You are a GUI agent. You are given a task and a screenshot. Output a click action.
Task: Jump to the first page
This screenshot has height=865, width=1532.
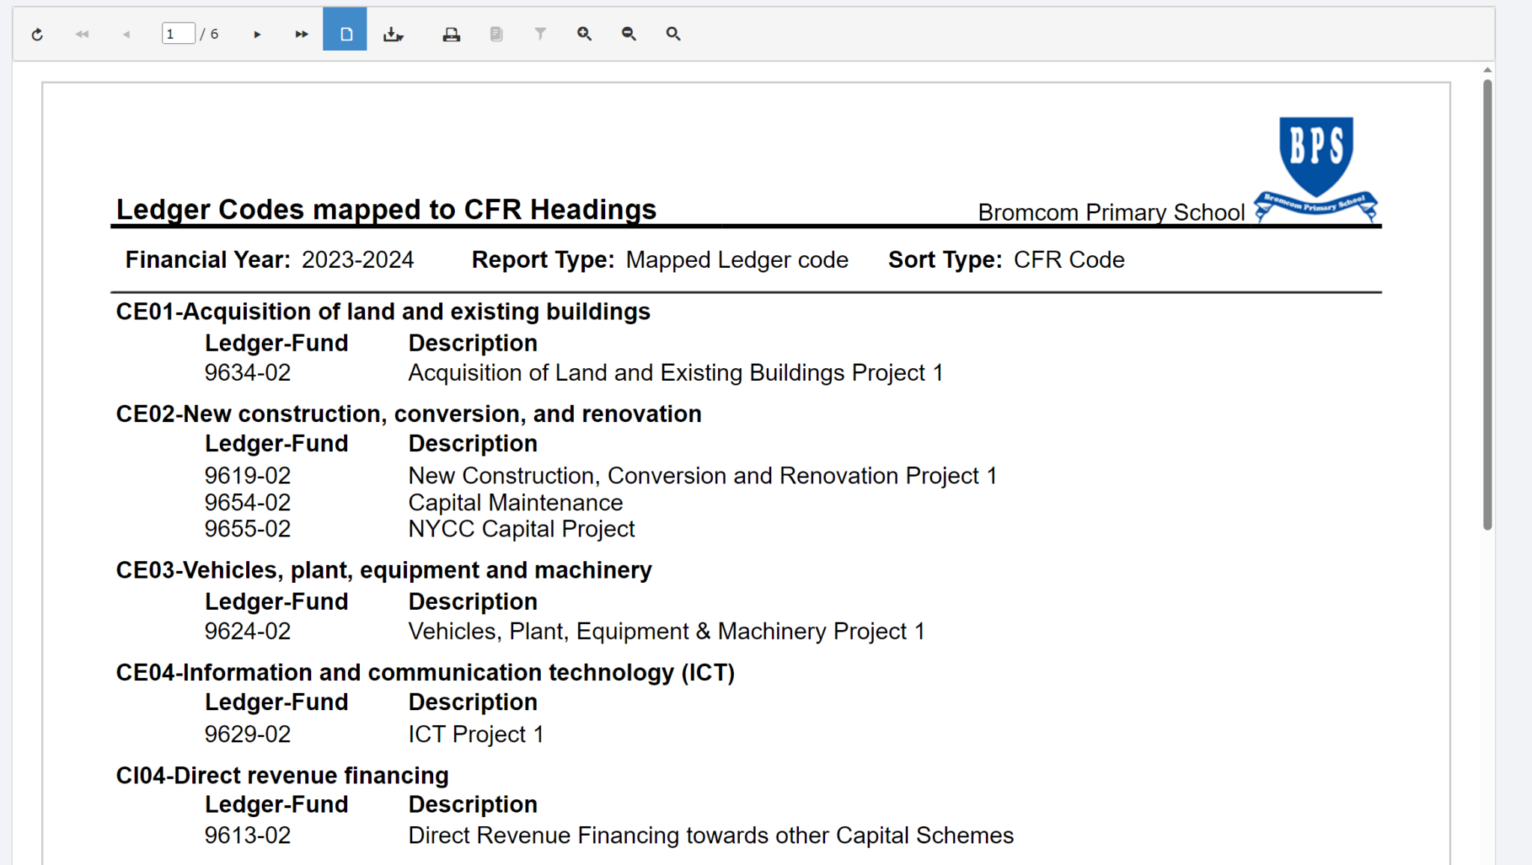point(82,34)
